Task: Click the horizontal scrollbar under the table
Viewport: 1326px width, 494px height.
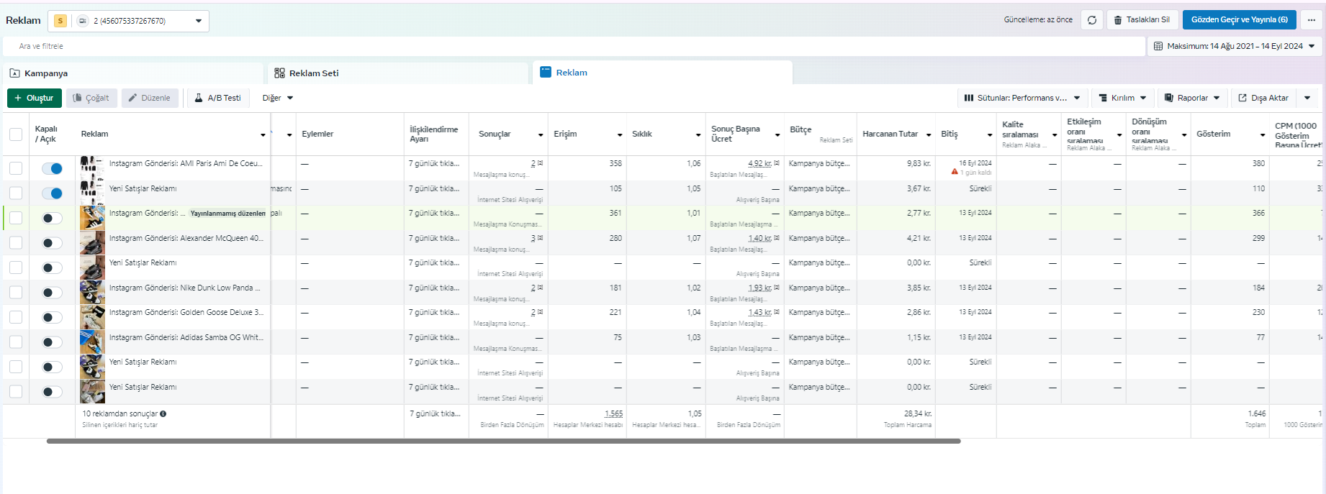Action: [504, 441]
